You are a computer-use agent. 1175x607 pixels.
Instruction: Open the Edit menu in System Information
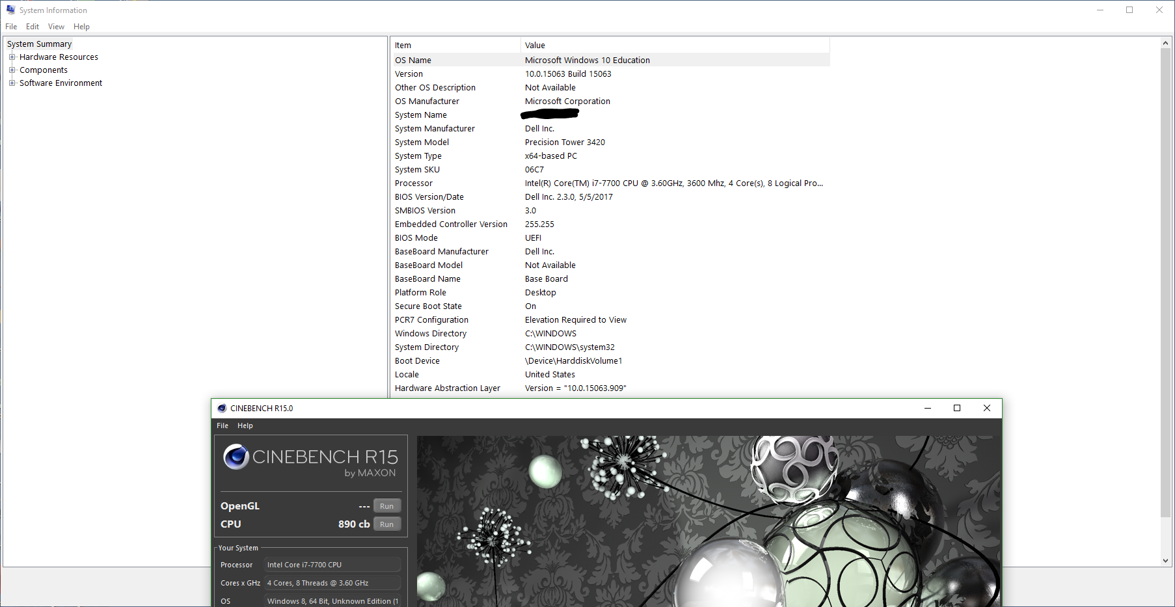(33, 27)
